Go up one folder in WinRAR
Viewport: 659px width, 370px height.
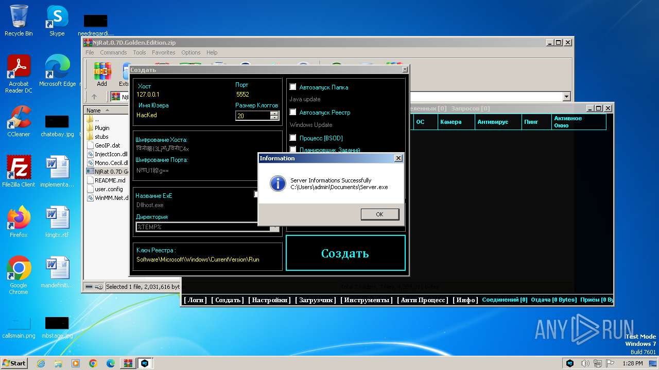[x=94, y=97]
